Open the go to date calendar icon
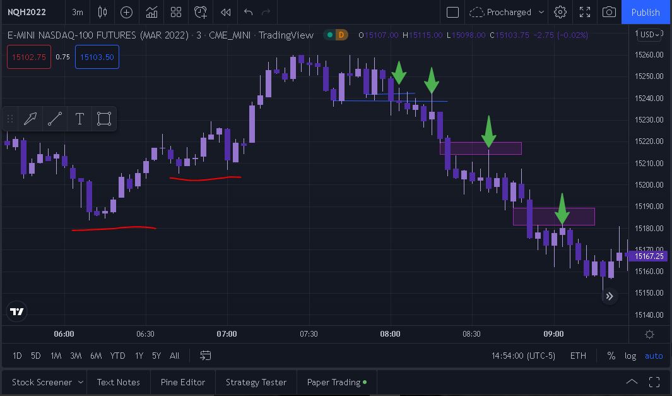The image size is (672, 396). tap(205, 356)
